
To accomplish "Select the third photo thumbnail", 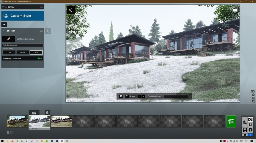I will click(61, 121).
